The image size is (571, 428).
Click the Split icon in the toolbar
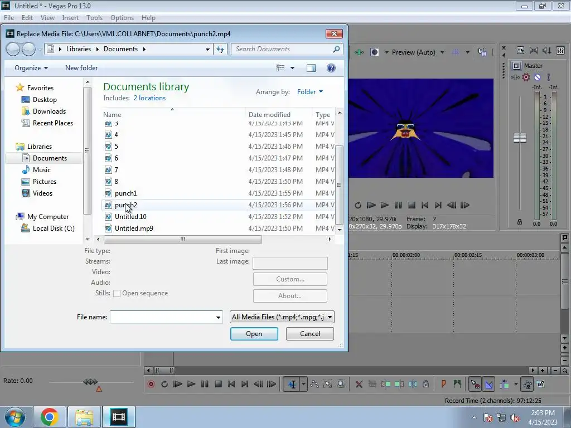coord(413,384)
